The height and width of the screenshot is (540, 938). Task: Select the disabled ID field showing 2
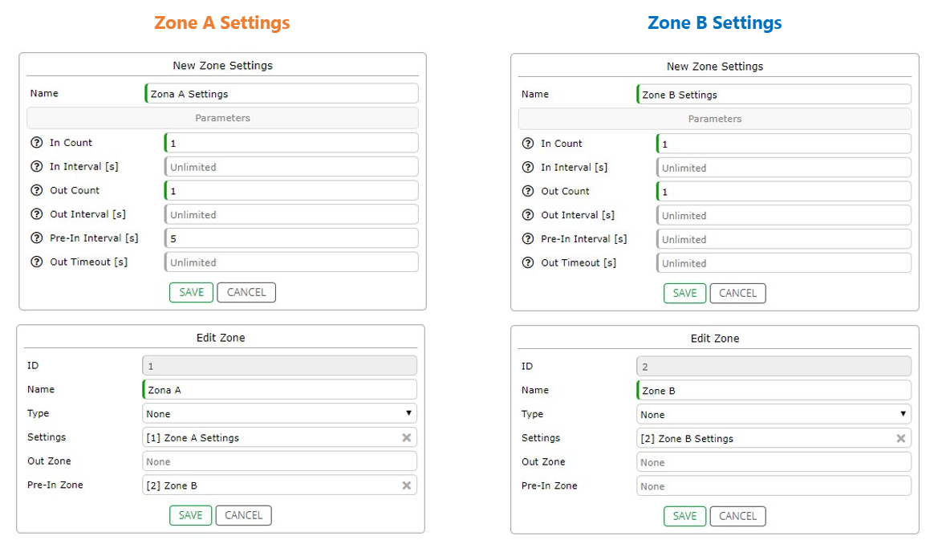[774, 366]
